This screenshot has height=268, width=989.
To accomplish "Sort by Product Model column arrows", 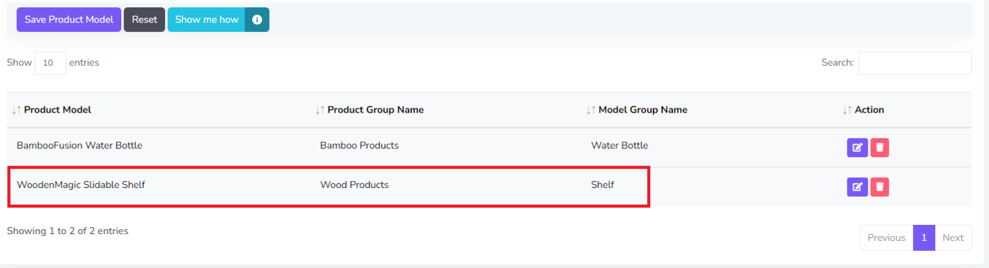I will click(x=17, y=110).
